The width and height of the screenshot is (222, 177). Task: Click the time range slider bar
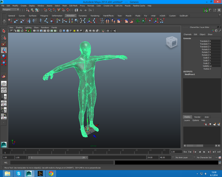tap(58, 157)
